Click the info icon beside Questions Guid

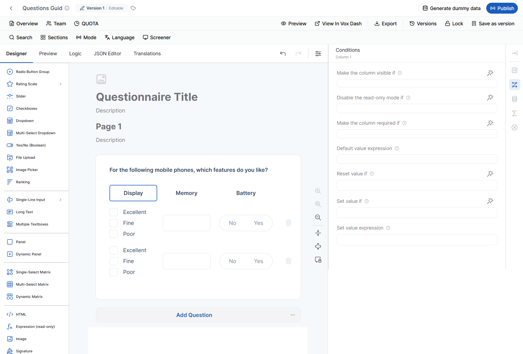pyautogui.click(x=67, y=8)
